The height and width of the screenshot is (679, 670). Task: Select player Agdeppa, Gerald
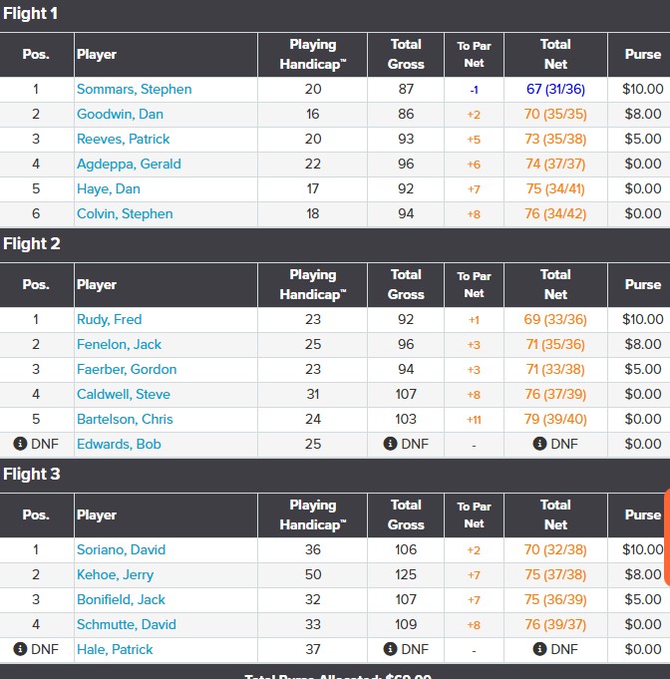129,164
